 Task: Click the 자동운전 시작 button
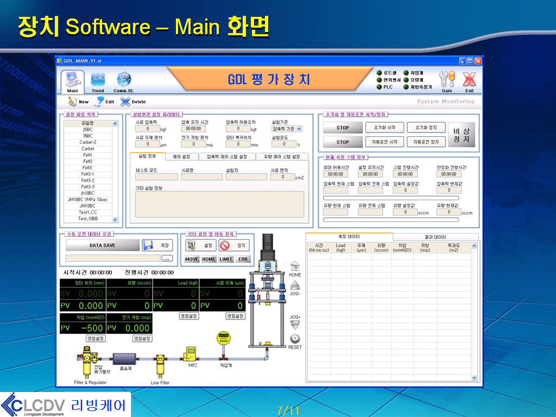pos(384,142)
